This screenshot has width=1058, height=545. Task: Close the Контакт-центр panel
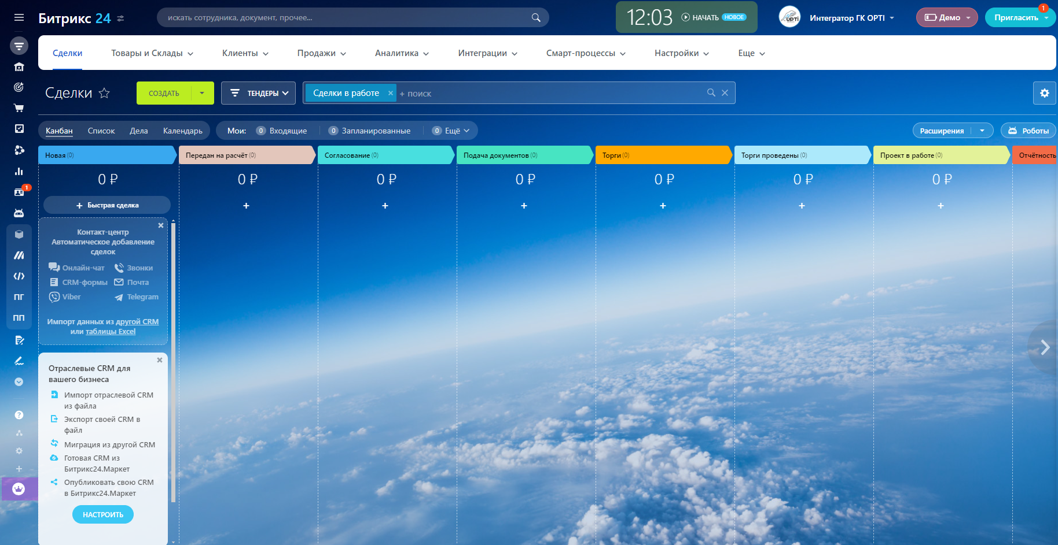coord(161,225)
